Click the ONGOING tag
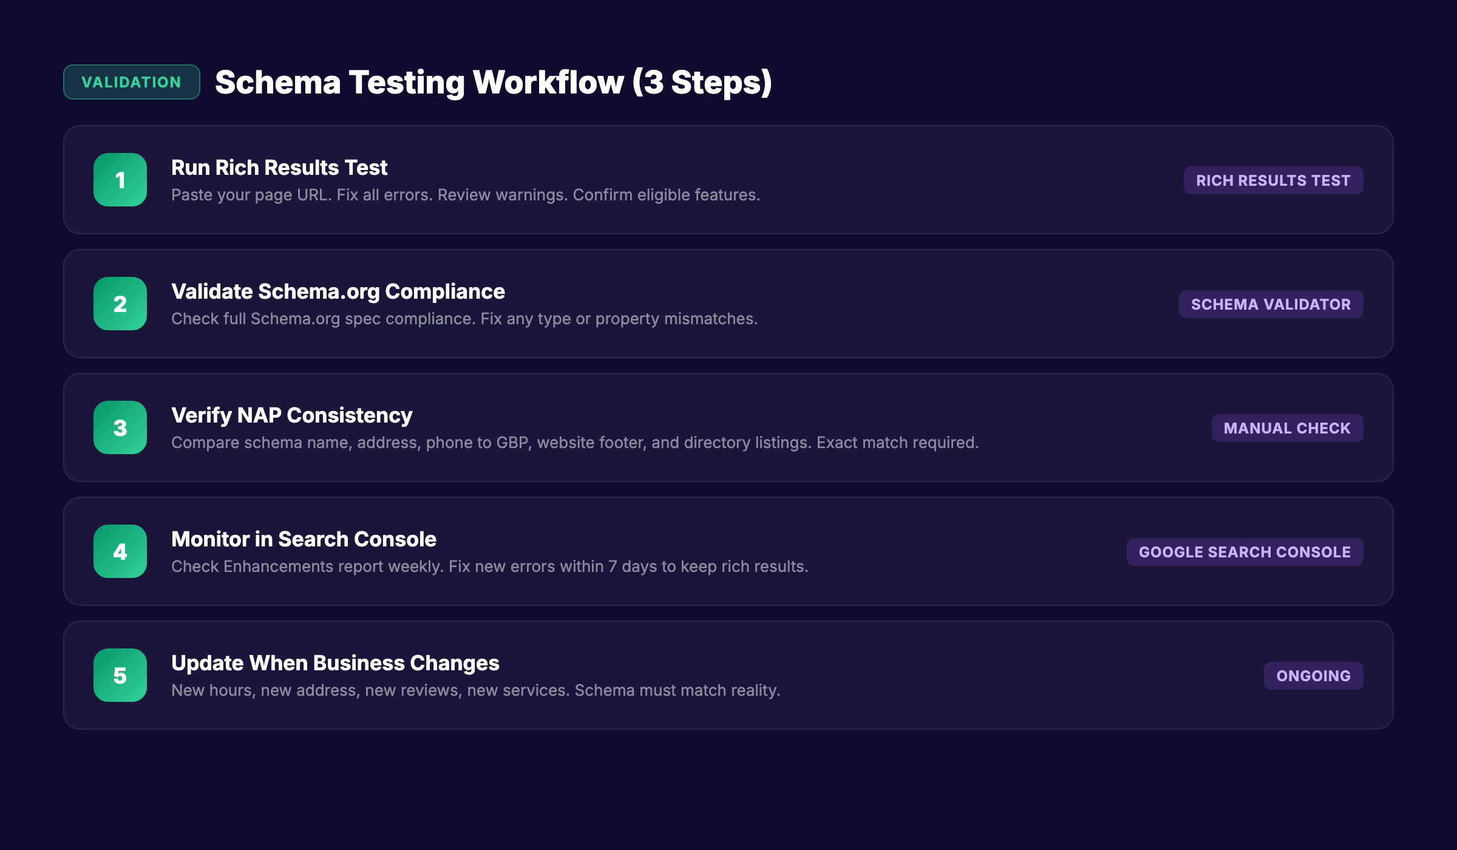This screenshot has height=850, width=1457. pos(1313,676)
